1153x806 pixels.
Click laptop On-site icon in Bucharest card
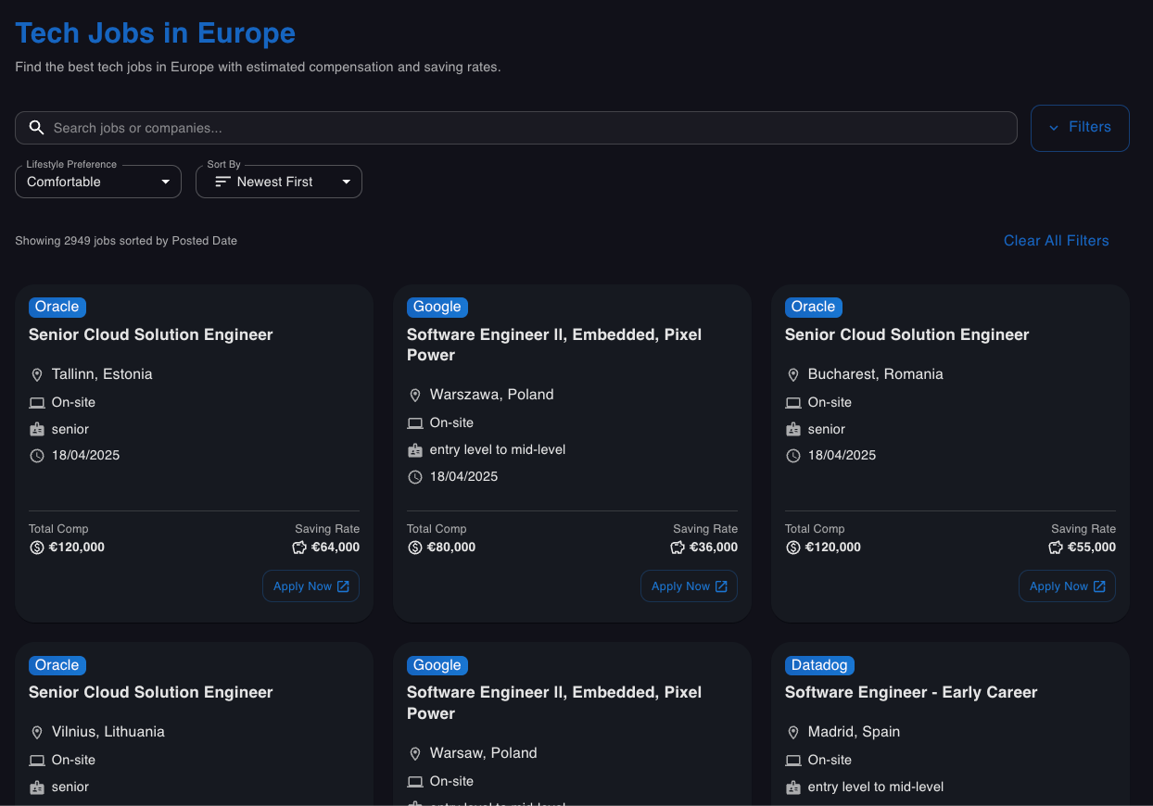793,403
